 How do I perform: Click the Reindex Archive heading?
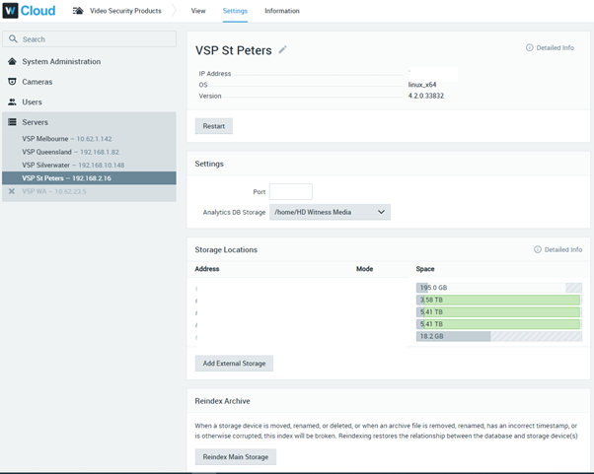(222, 401)
